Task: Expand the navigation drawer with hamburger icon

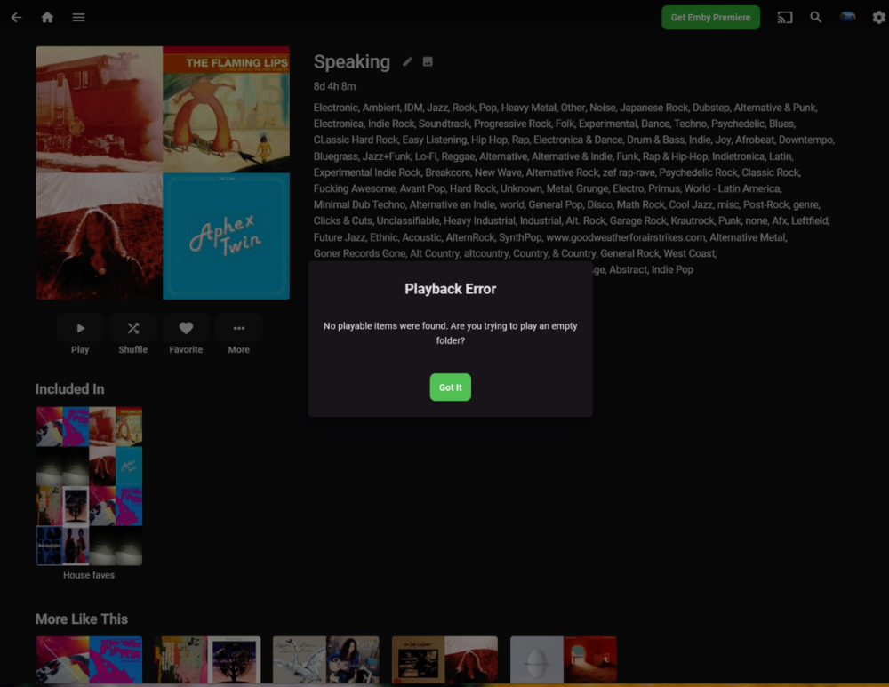Action: pyautogui.click(x=78, y=17)
